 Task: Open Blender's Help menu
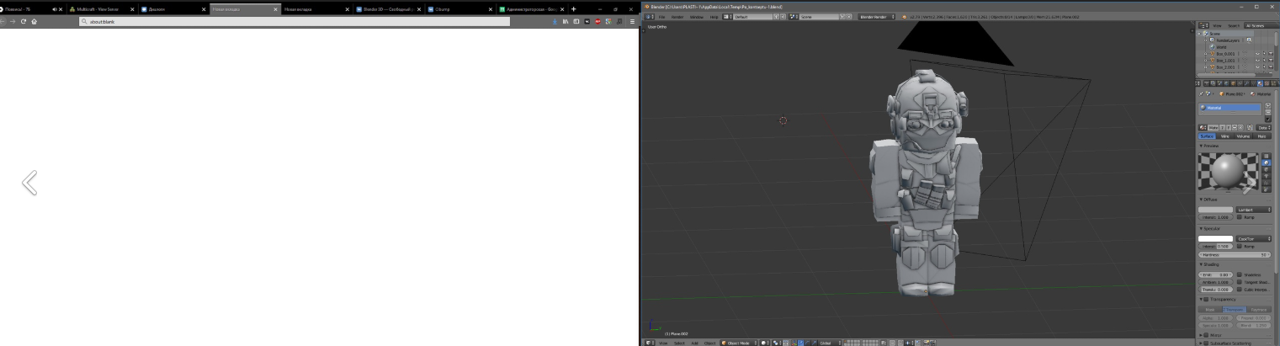pyautogui.click(x=714, y=17)
